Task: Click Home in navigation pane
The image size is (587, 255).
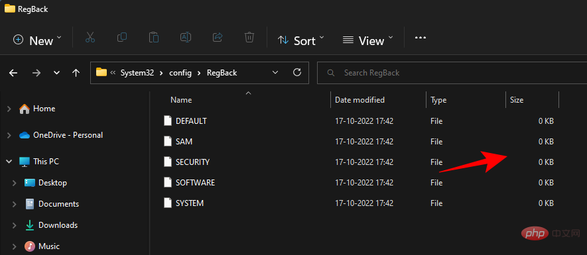Action: (44, 109)
